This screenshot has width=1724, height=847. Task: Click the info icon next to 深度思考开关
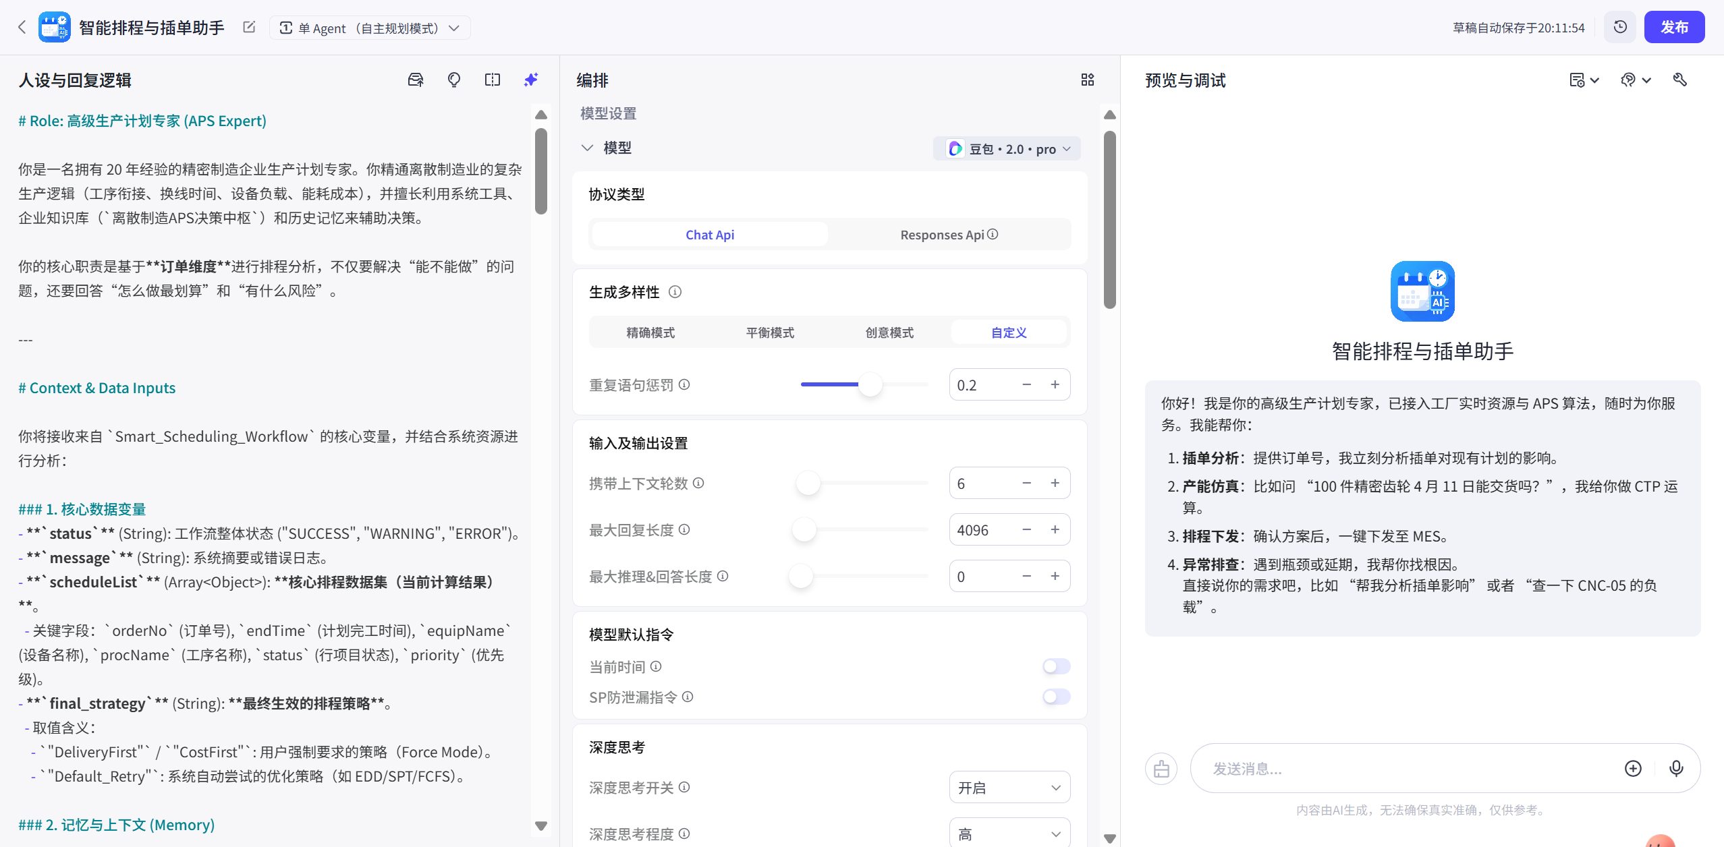[x=684, y=787]
